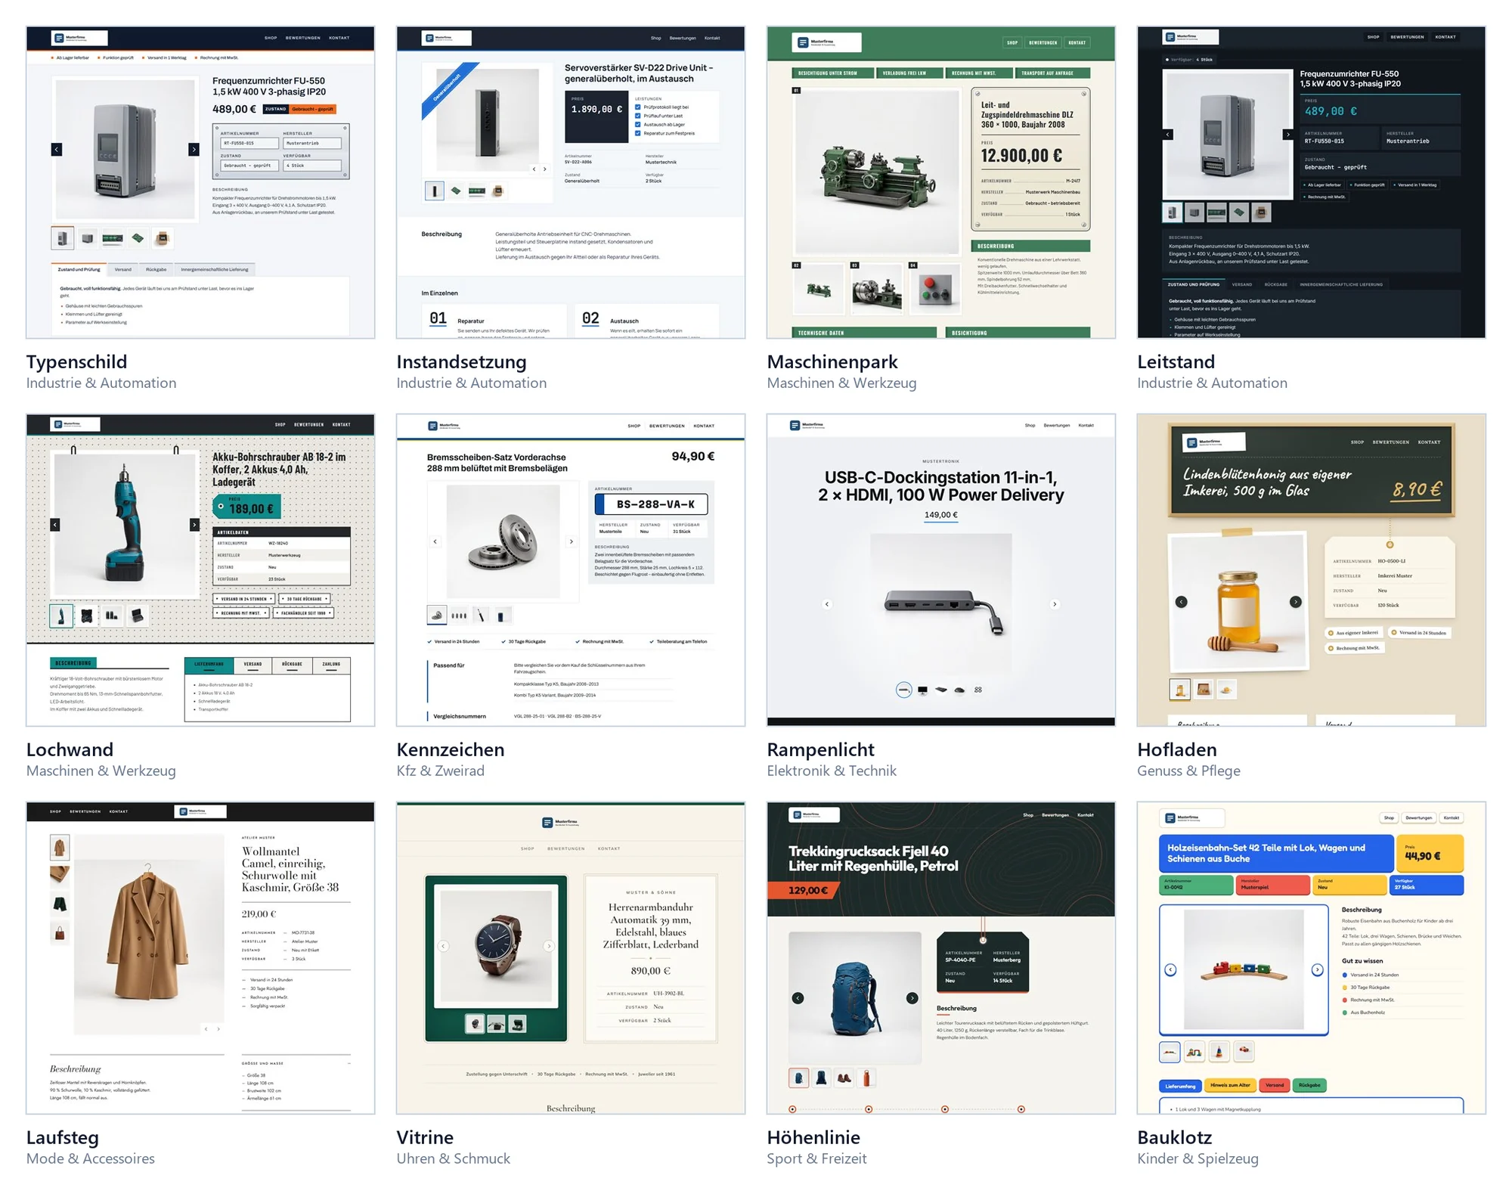Select category 'Genuss & Pflege' under Hofladen

pos(1189,771)
